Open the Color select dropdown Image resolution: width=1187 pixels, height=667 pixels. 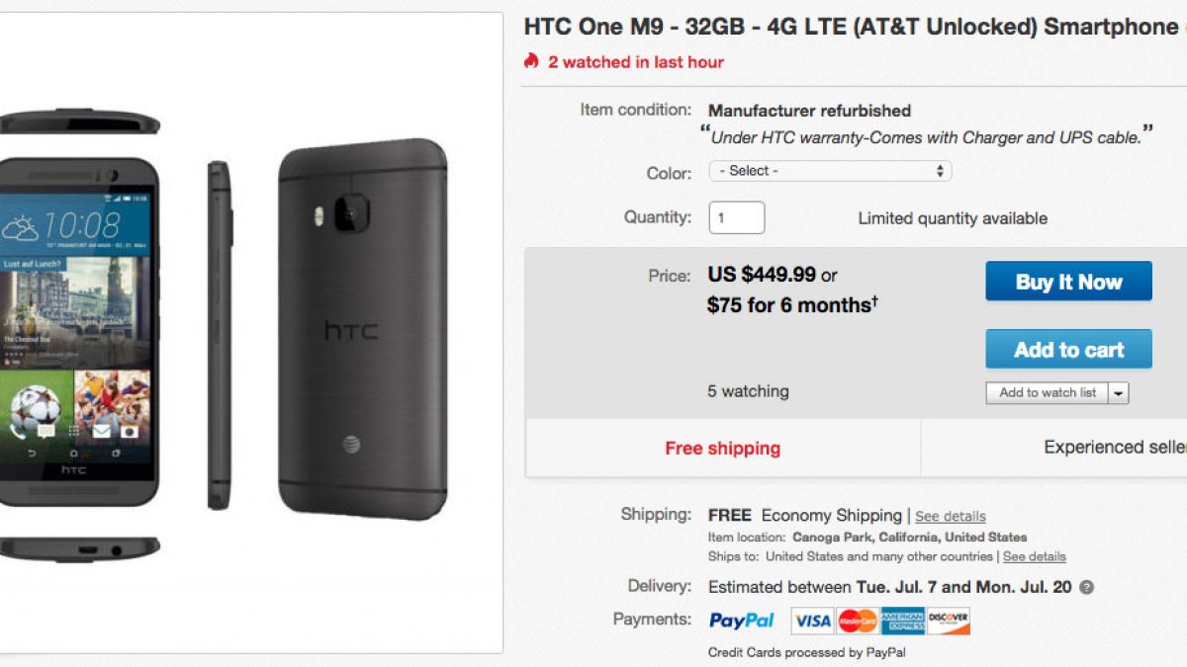coord(830,171)
